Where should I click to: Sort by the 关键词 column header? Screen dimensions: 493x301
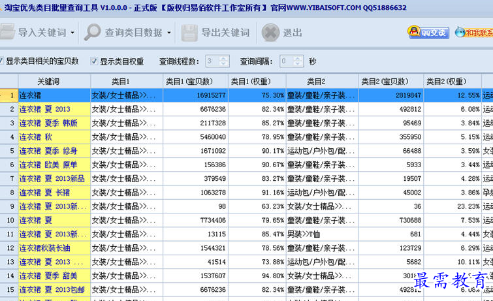[54, 82]
